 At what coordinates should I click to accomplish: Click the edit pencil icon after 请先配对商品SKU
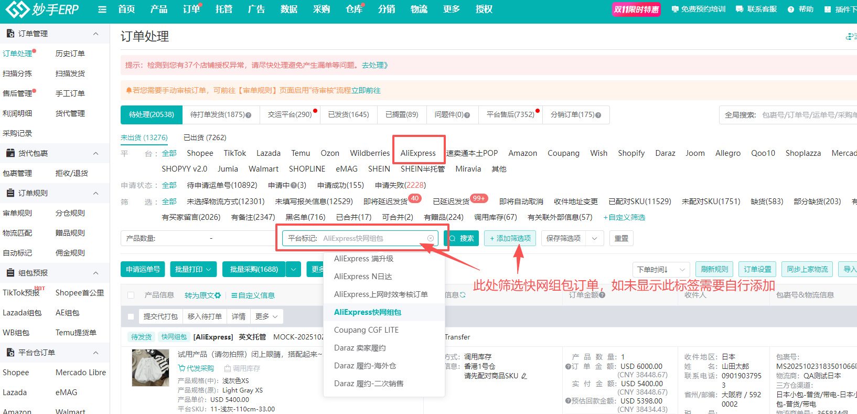524,376
